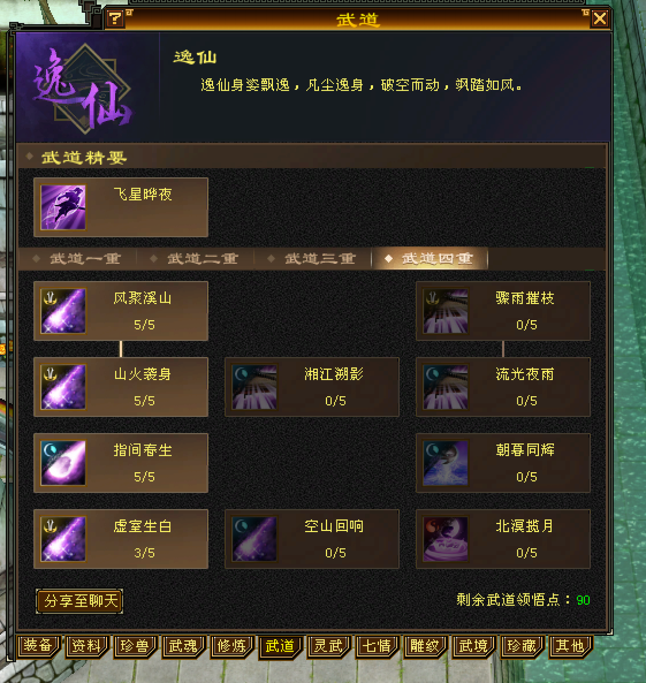646x683 pixels.
Task: Open the help question mark icon
Action: (x=115, y=19)
